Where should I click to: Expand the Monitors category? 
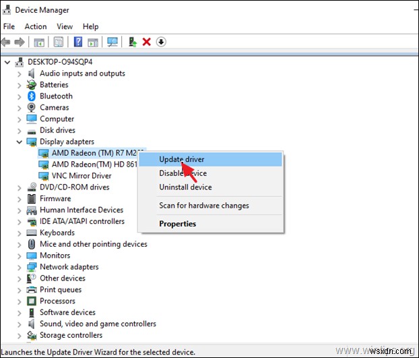pyautogui.click(x=20, y=256)
